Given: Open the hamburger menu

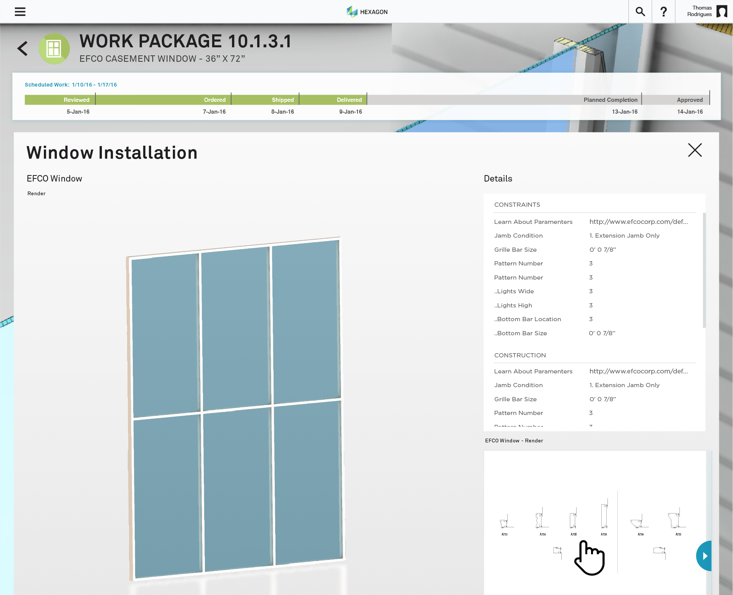Looking at the screenshot, I should coord(20,12).
